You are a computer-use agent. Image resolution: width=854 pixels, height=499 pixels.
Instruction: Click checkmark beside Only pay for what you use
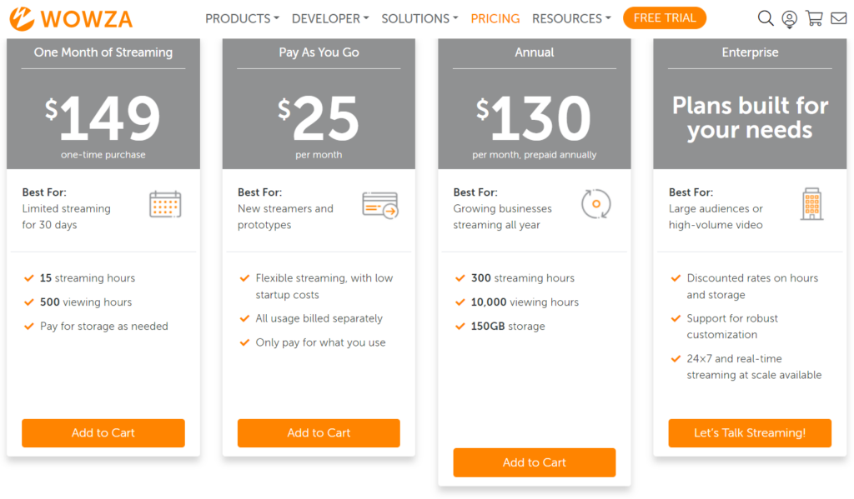click(x=244, y=342)
